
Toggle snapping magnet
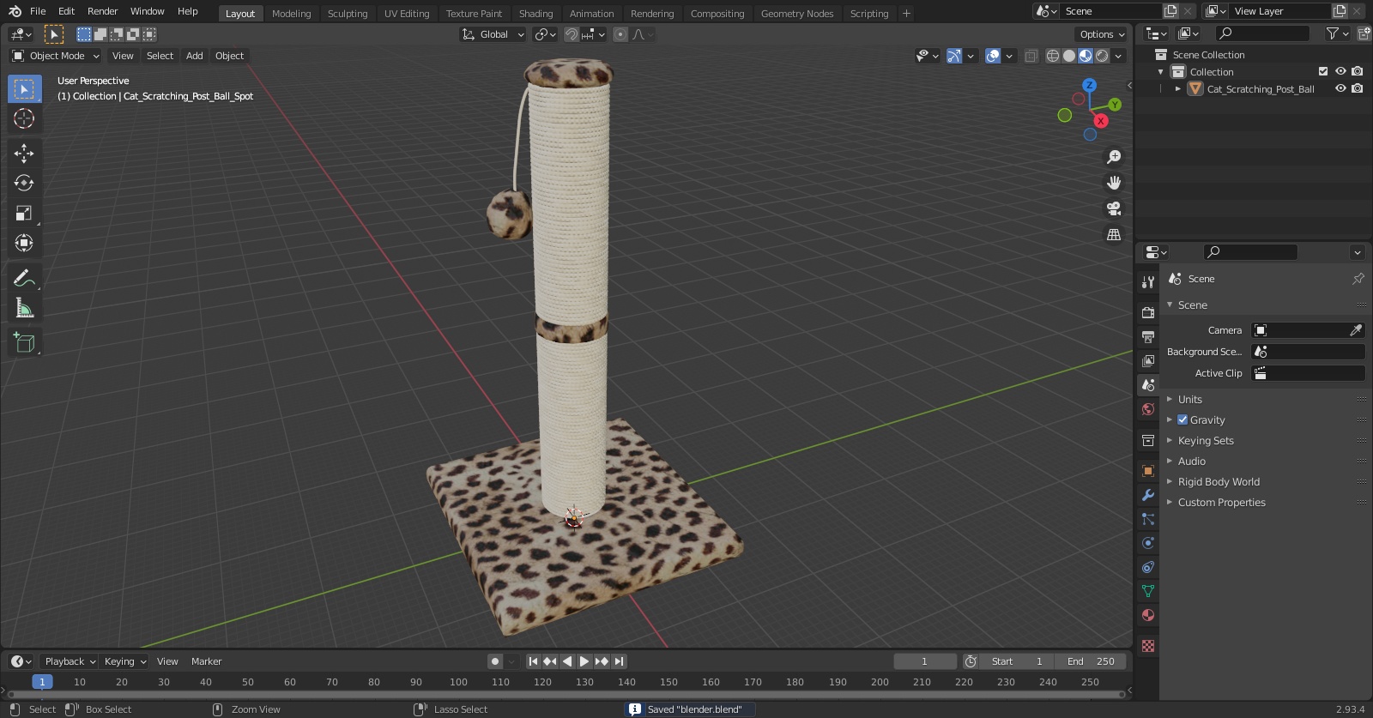571,34
